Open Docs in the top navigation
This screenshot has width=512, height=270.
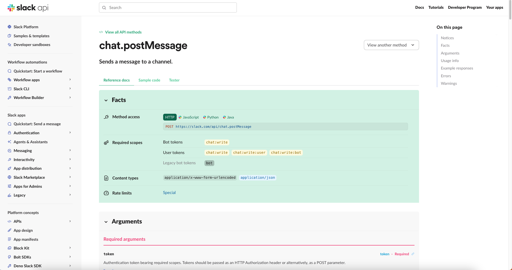click(420, 7)
